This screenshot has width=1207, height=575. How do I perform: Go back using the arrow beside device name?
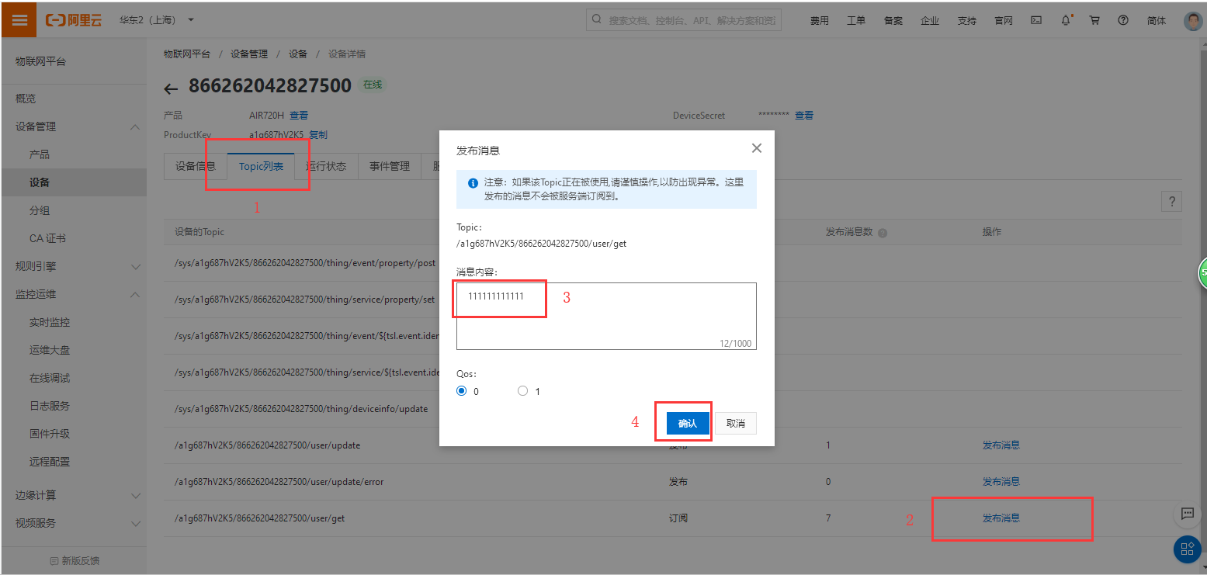[x=172, y=88]
